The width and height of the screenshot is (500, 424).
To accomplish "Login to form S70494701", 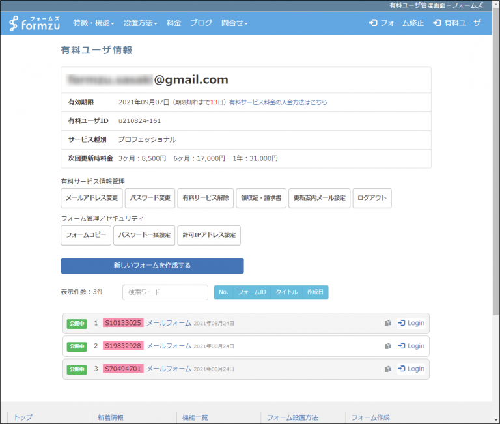I will point(411,369).
